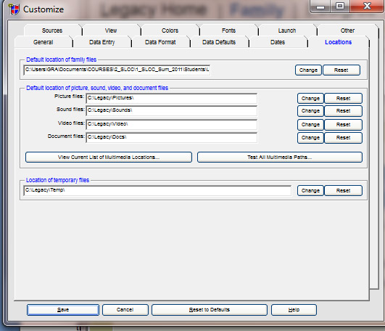Reset the Sound files folder

pyautogui.click(x=343, y=111)
